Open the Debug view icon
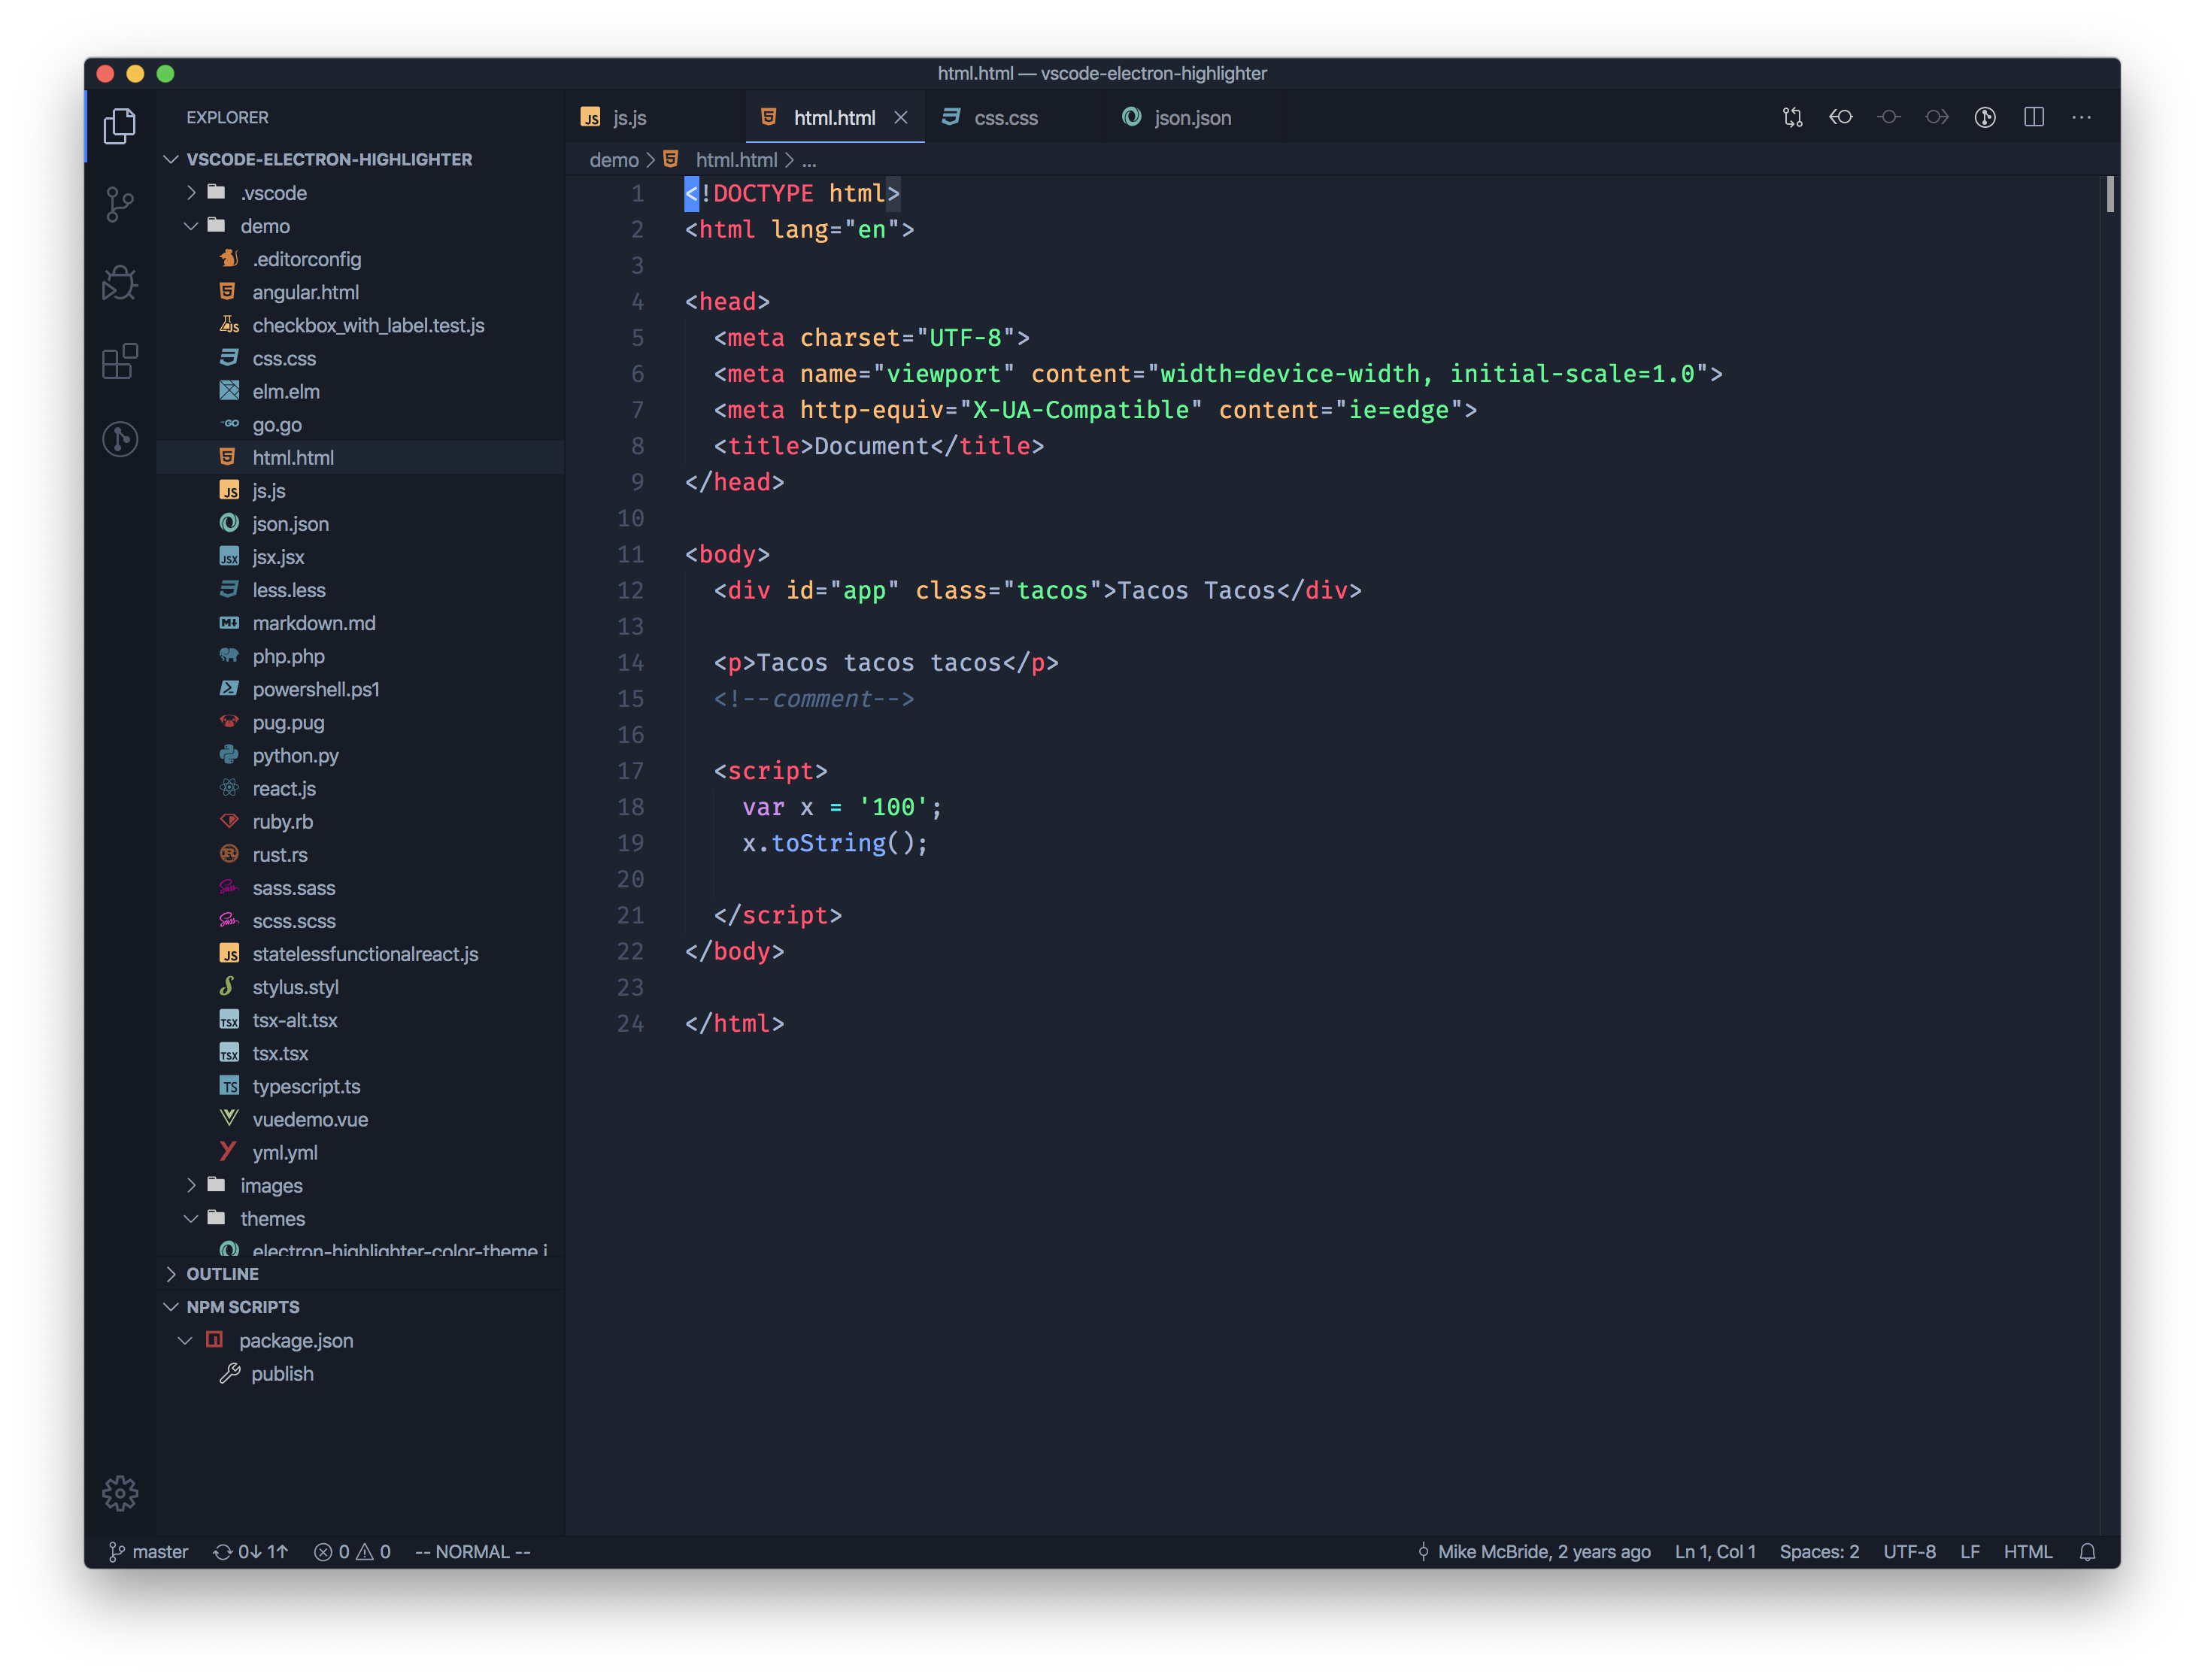 (120, 283)
